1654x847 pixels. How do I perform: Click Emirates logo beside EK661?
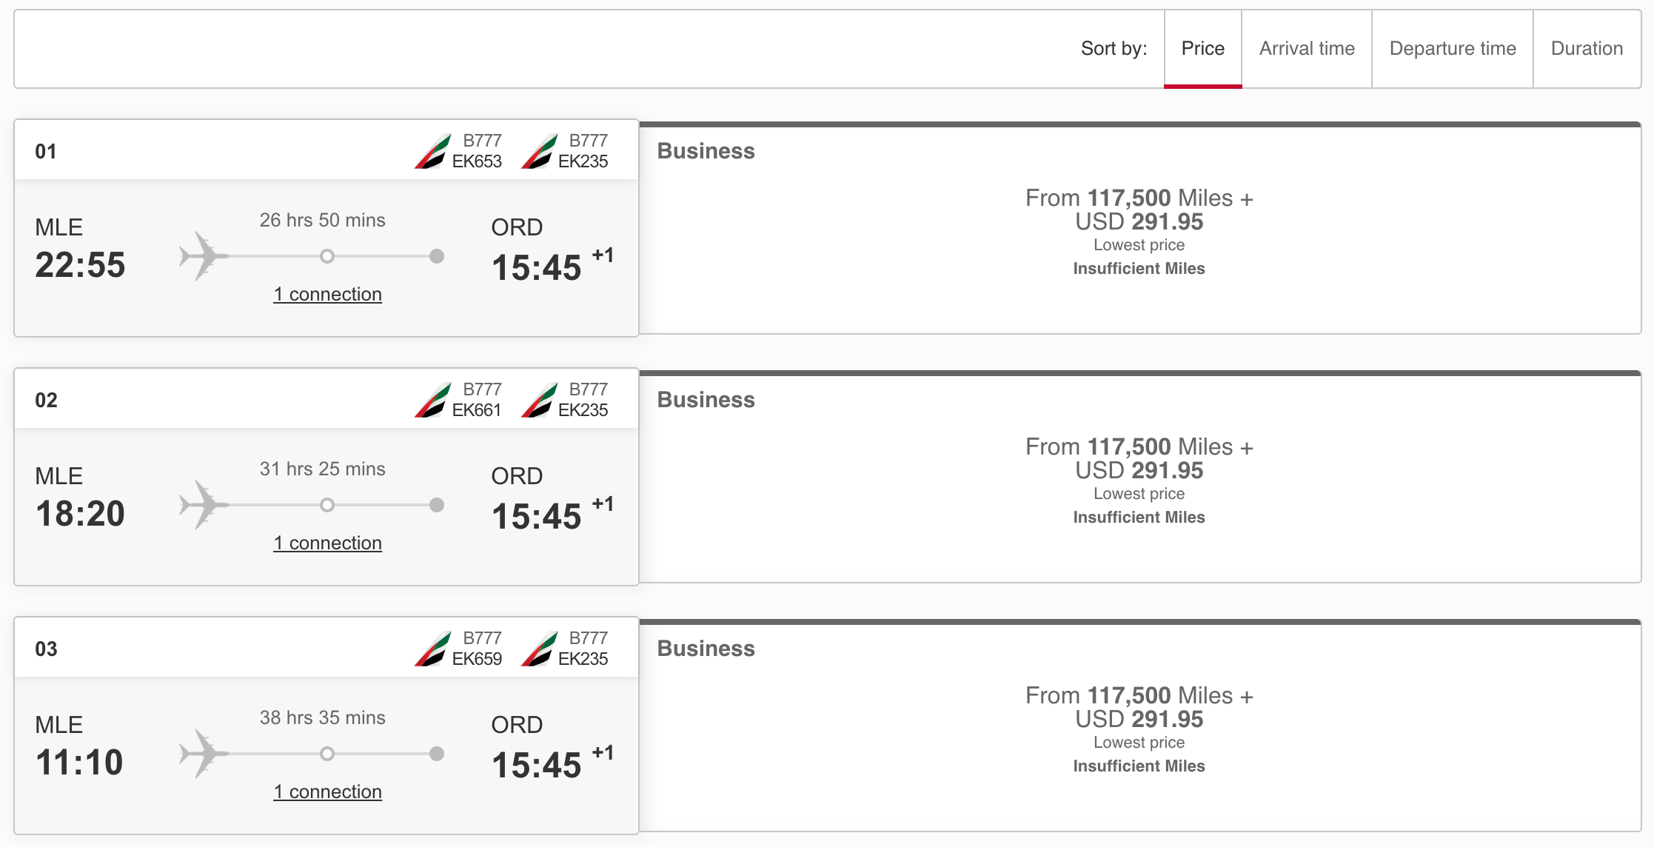(433, 400)
